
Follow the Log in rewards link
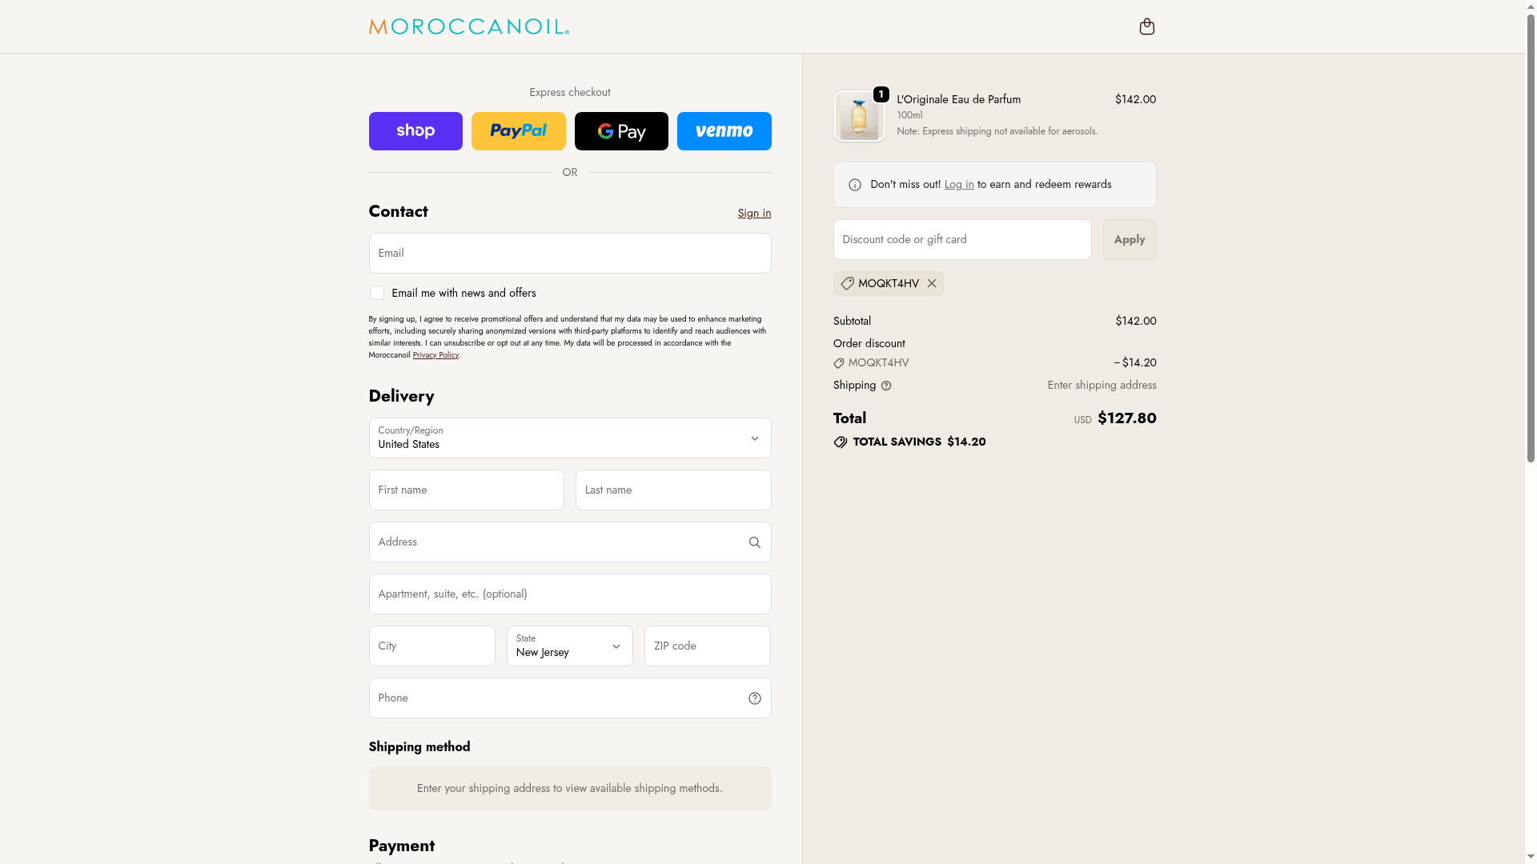coord(959,185)
